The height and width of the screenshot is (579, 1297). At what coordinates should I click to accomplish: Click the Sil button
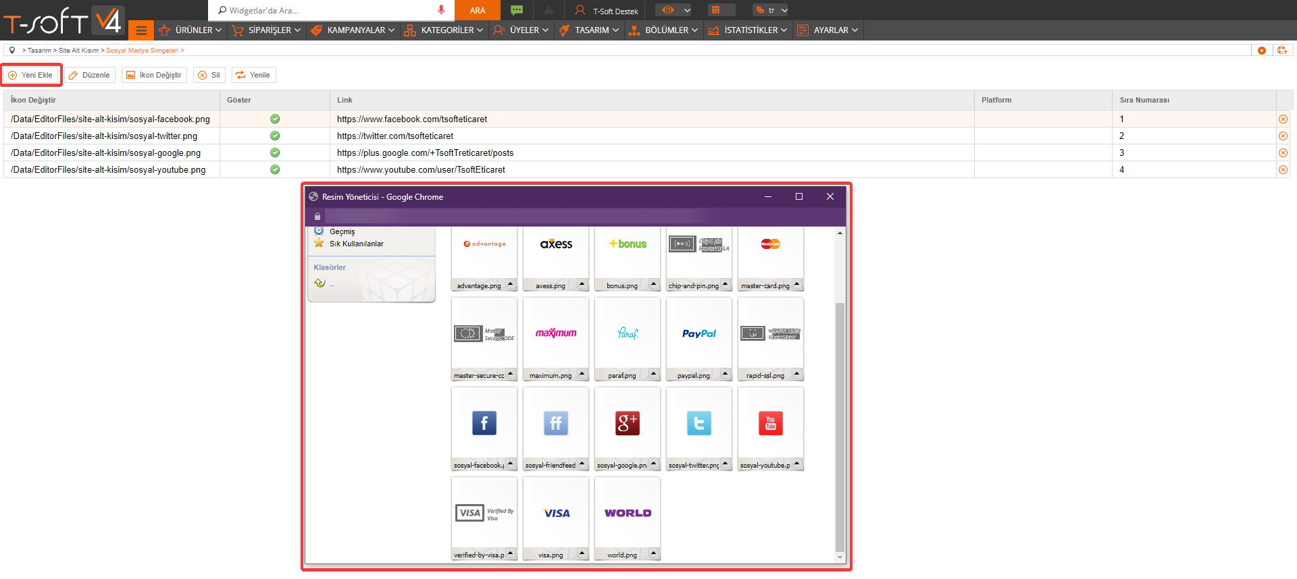tap(209, 75)
